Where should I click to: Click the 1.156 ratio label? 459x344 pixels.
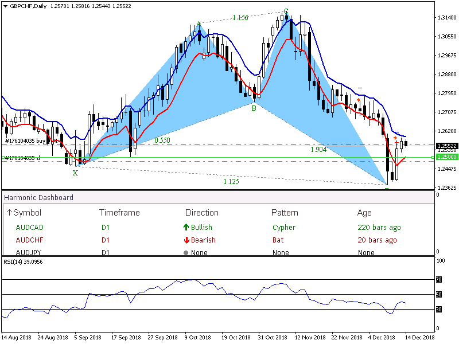click(240, 18)
